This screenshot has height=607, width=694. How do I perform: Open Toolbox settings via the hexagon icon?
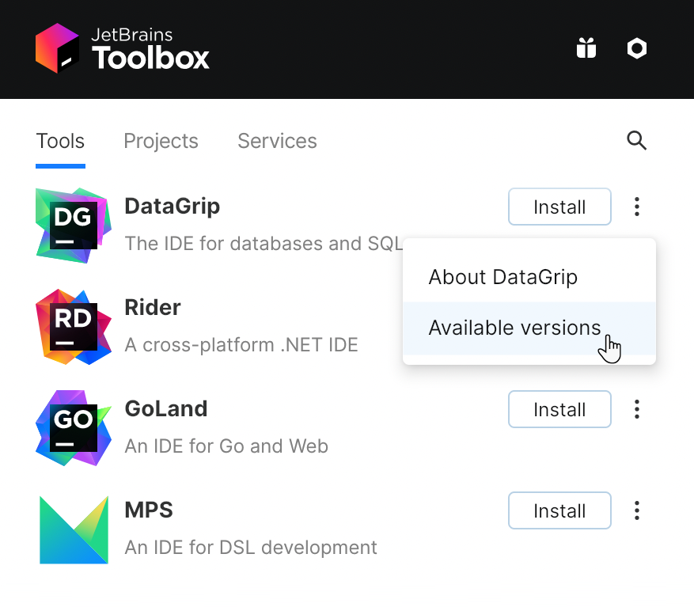[636, 48]
